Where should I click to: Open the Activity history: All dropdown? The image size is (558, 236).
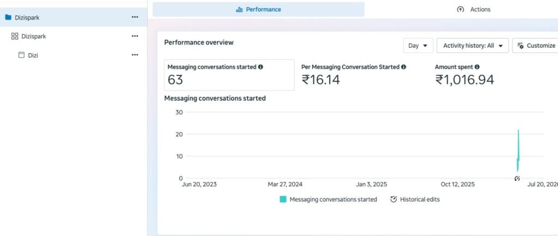(x=472, y=46)
